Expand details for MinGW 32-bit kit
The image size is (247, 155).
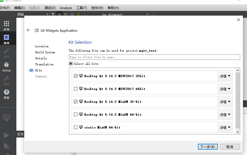pos(225,102)
